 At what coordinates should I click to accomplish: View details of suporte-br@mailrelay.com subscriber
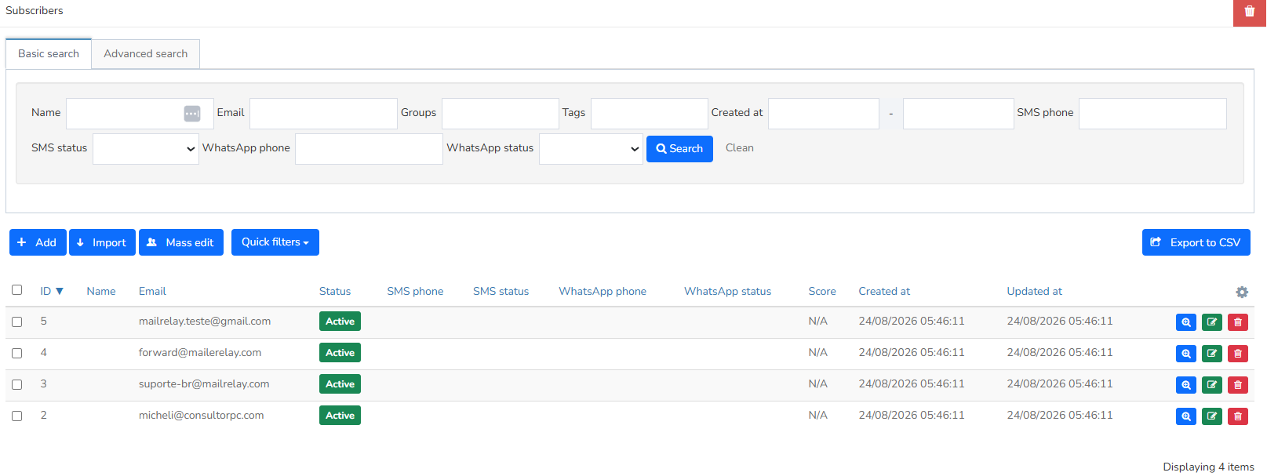click(x=1186, y=385)
